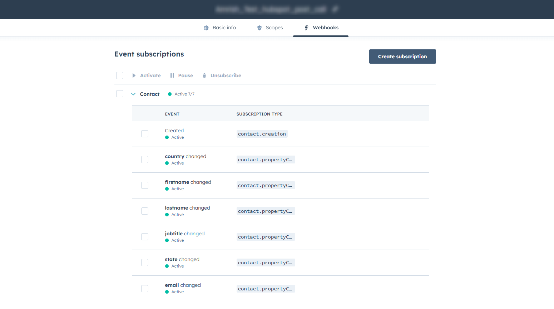
Task: Click the firstname changed event label
Action: click(x=188, y=182)
